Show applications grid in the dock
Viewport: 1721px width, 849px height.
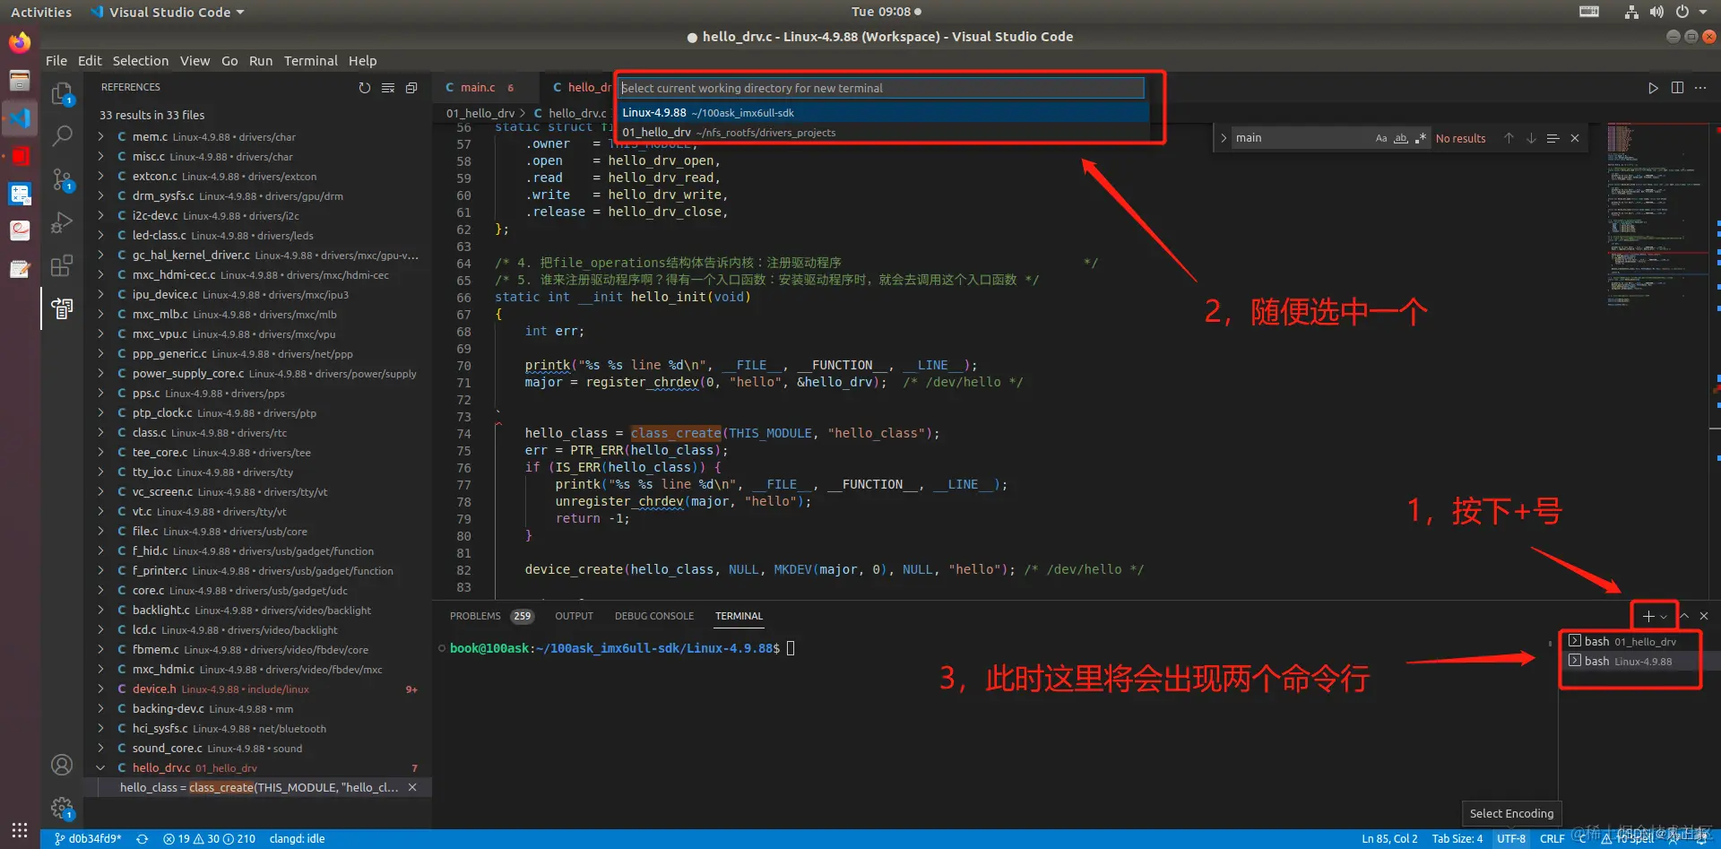pos(20,829)
